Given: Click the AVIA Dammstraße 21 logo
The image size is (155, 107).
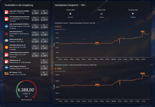Looking at the screenshot, I should tap(6, 34).
